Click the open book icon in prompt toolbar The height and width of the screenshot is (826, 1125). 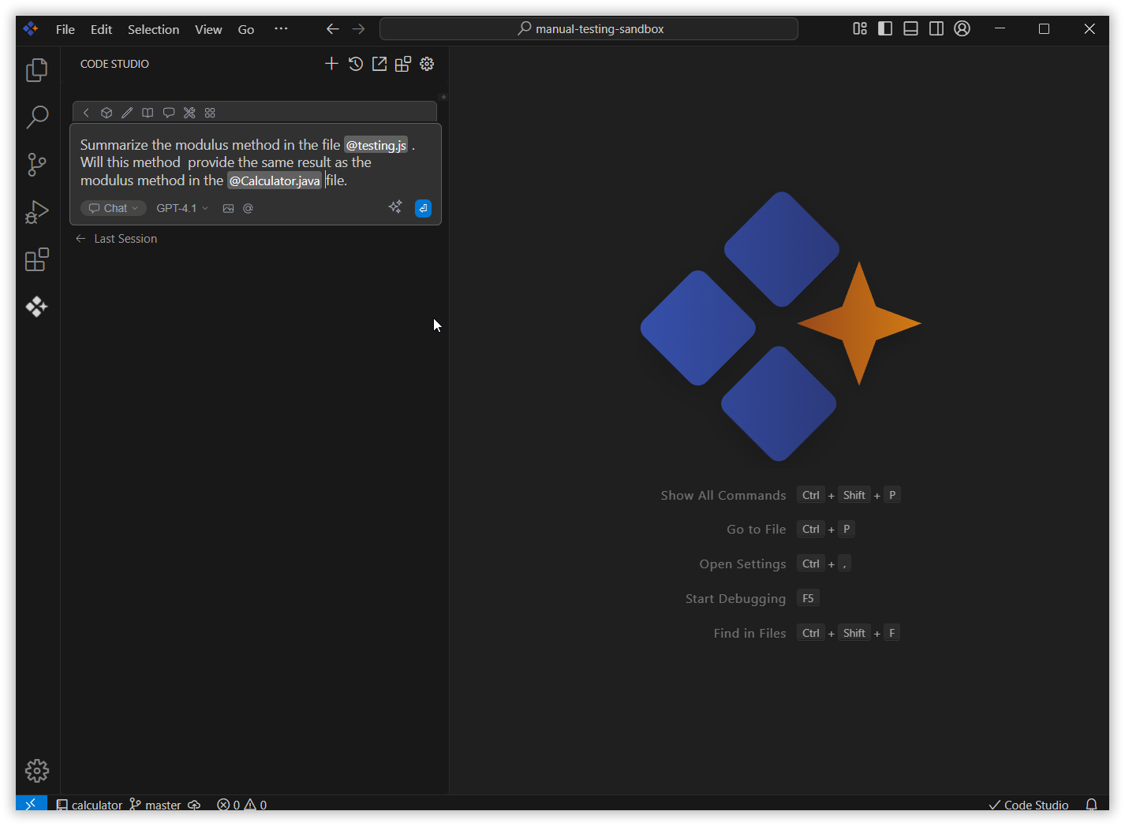[148, 113]
